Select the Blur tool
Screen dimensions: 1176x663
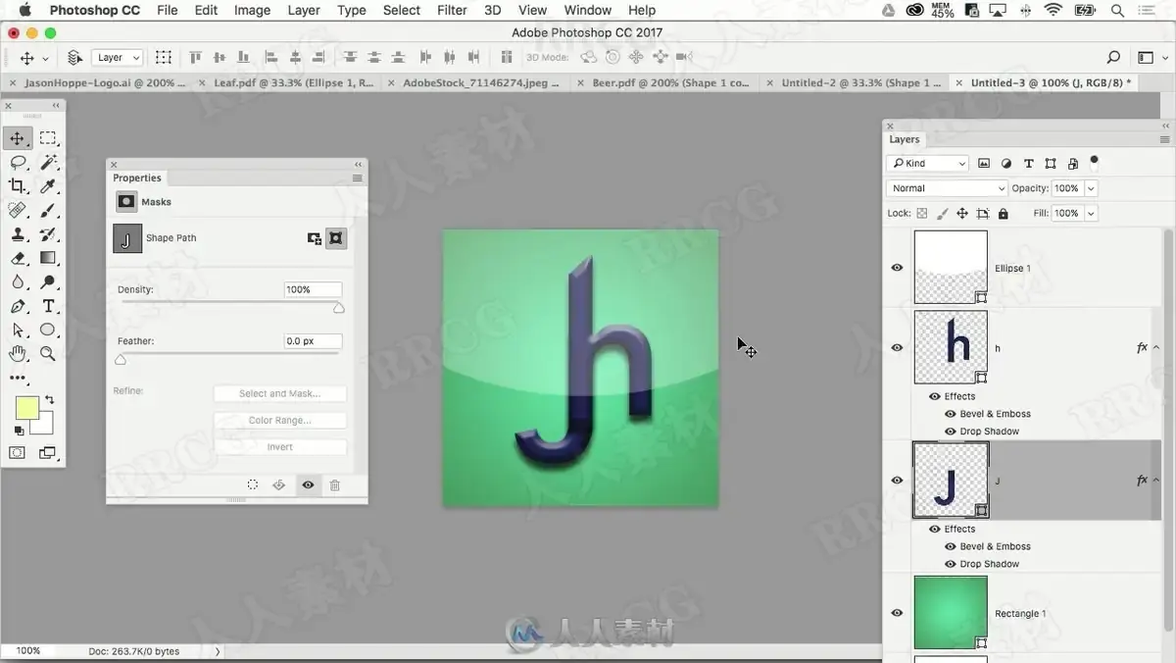(18, 282)
